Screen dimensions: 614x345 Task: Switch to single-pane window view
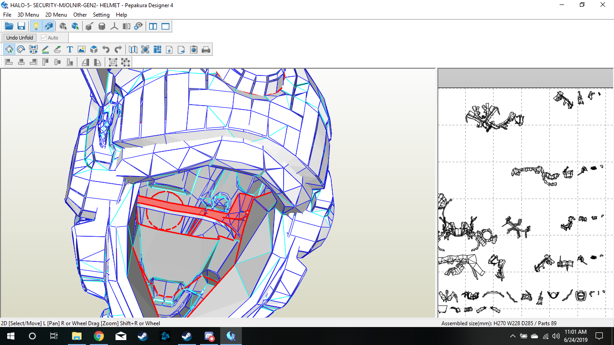click(x=165, y=27)
